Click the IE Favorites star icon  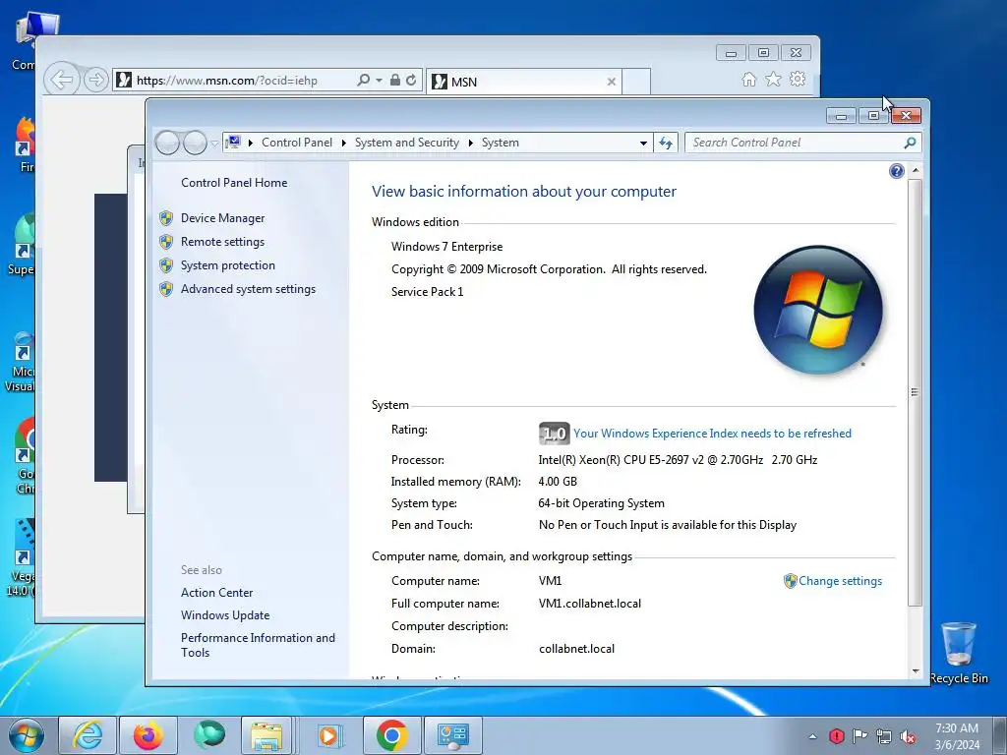click(x=773, y=79)
